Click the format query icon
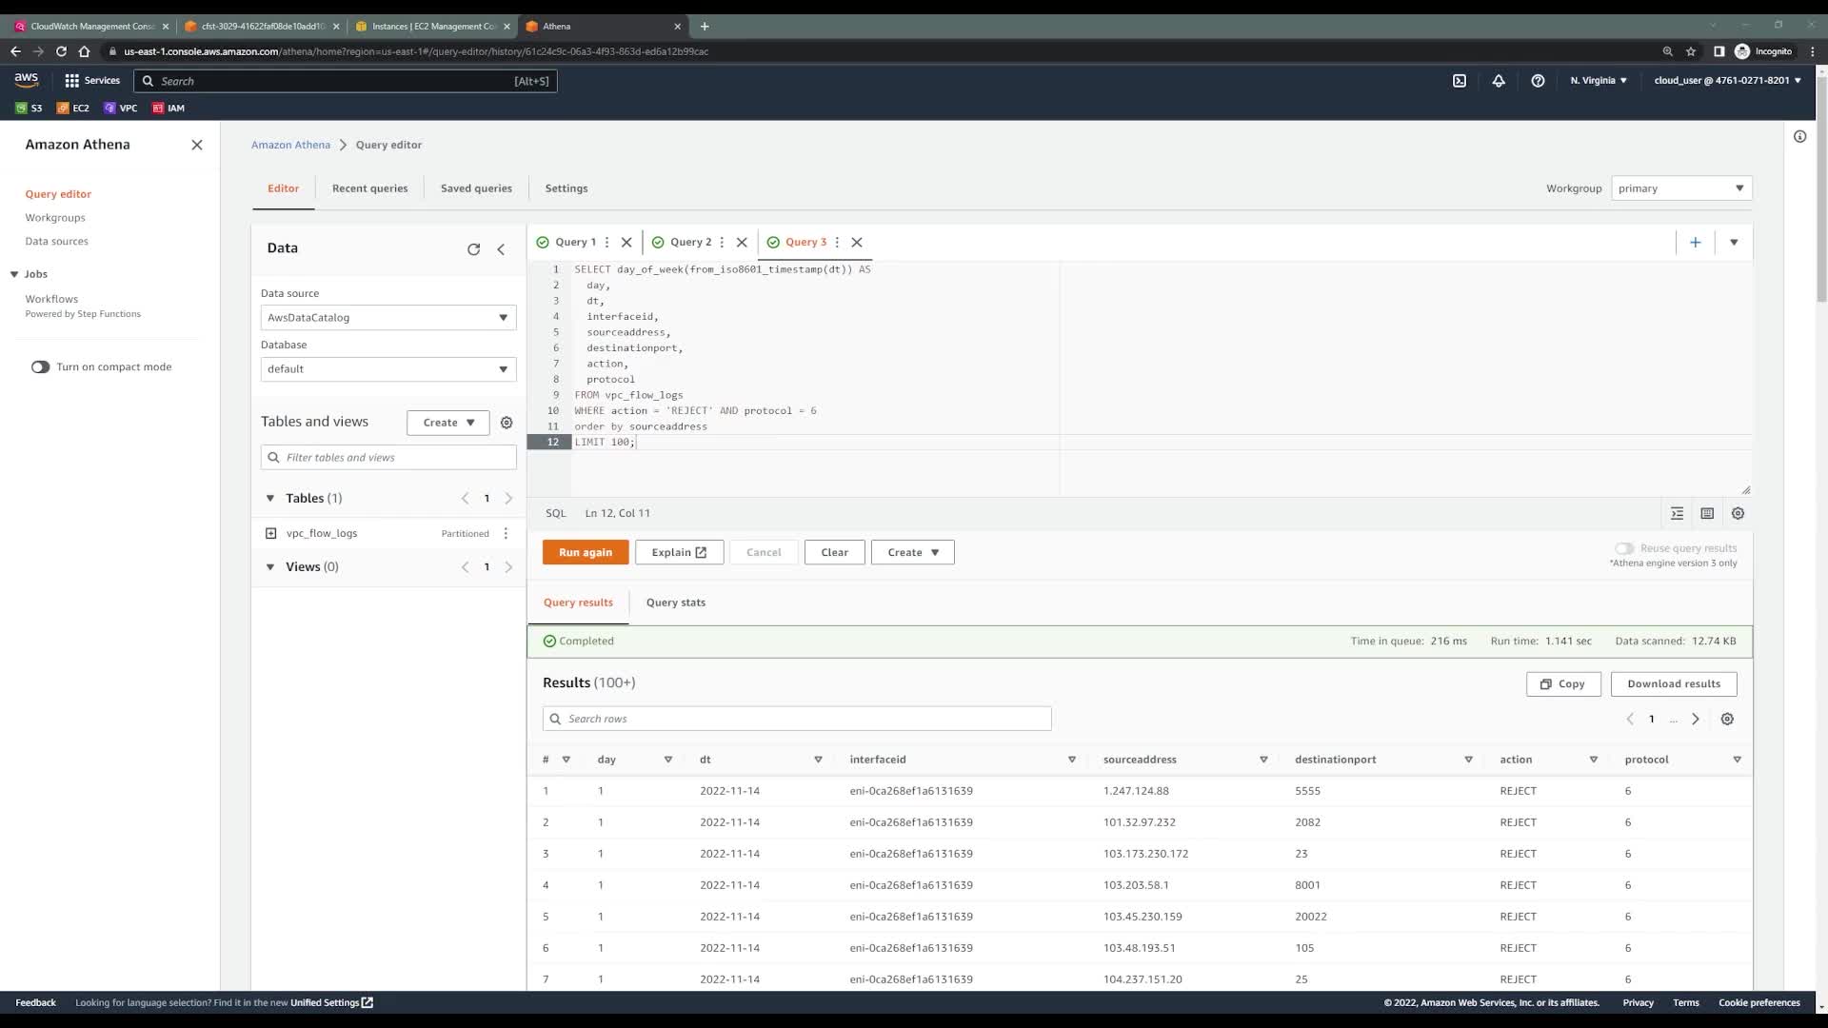Viewport: 1828px width, 1028px height. coord(1678,513)
